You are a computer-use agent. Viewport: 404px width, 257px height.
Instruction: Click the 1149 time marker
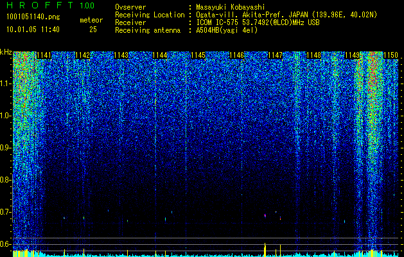click(x=352, y=55)
